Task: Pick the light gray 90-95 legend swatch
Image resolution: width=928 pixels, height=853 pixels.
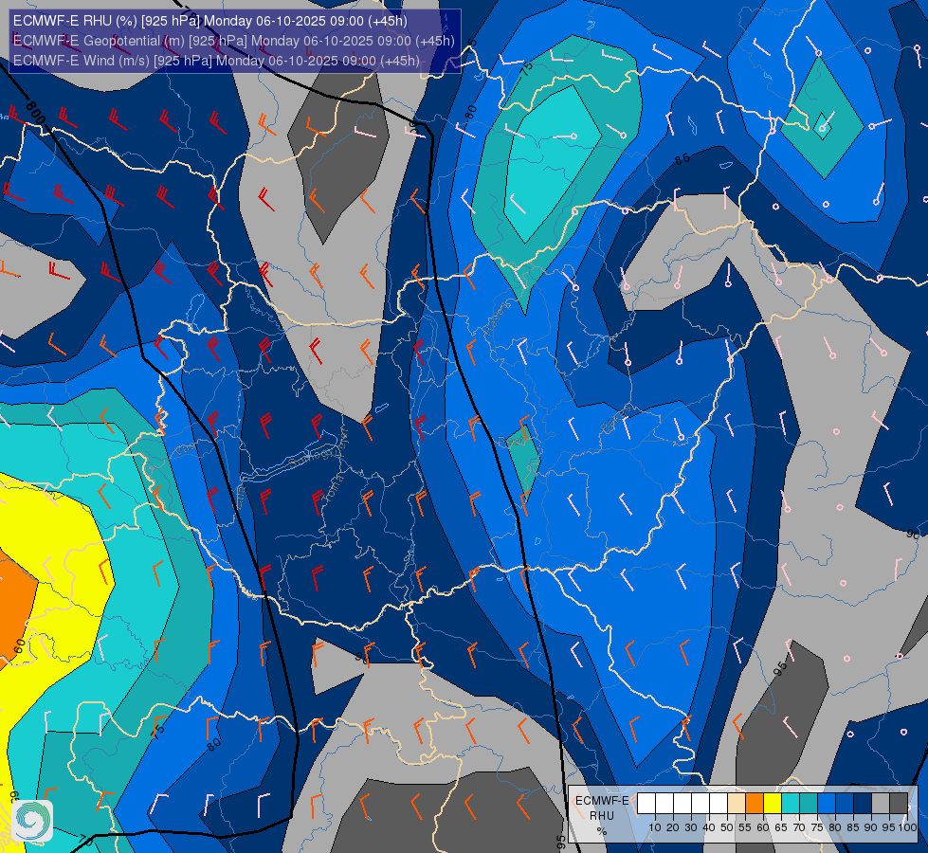Action: [881, 803]
